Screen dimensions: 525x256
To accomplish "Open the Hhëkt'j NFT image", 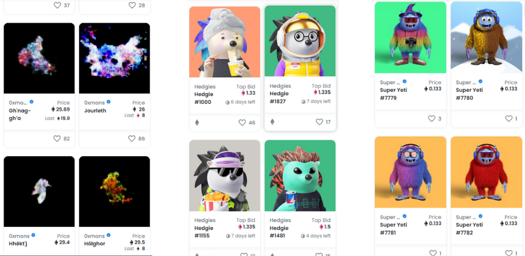I will click(39, 191).
